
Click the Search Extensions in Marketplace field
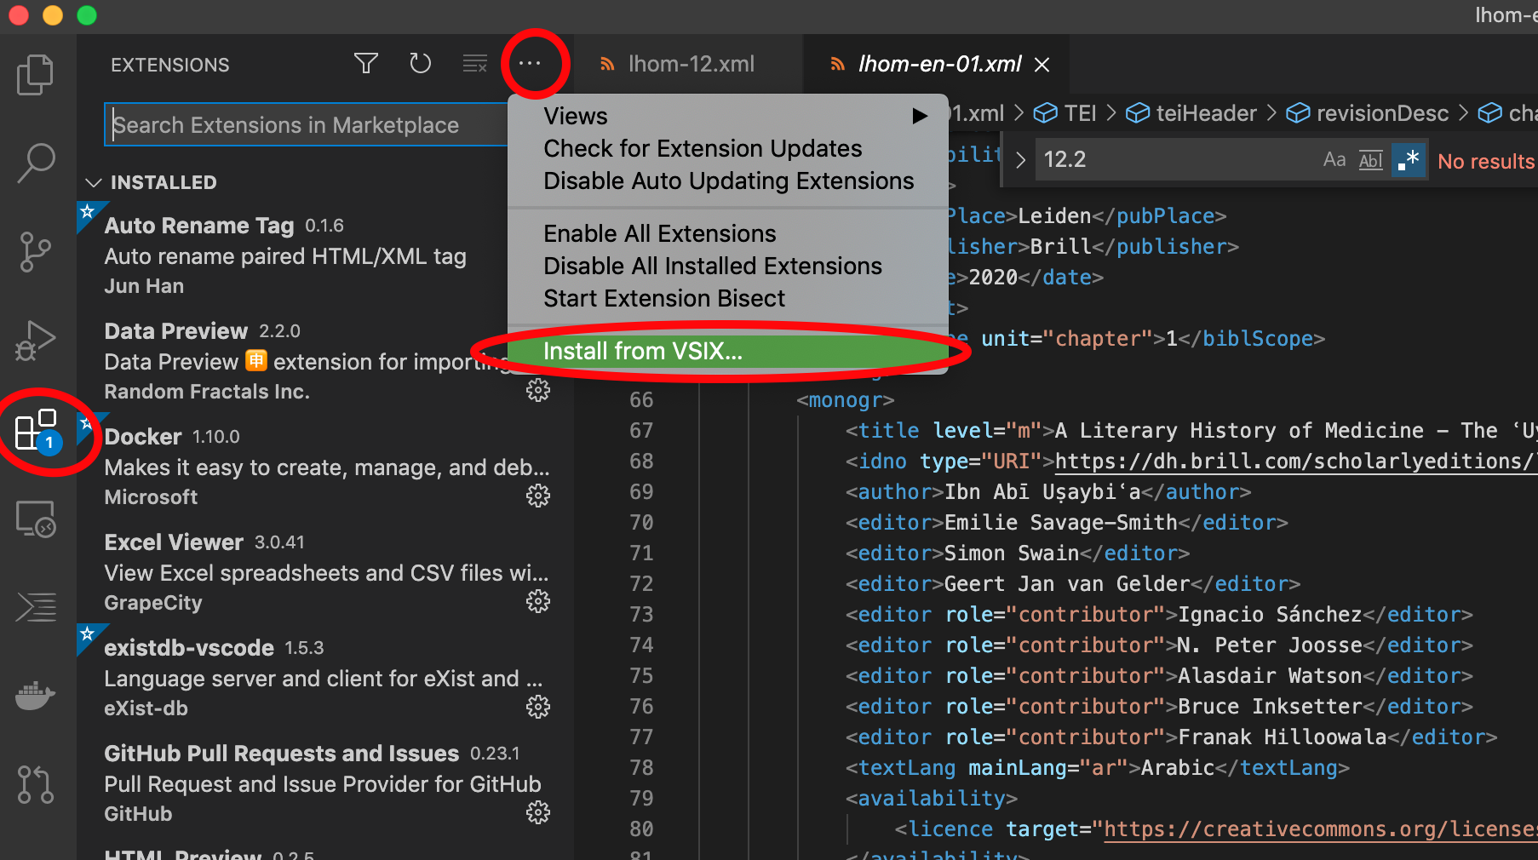click(x=307, y=125)
